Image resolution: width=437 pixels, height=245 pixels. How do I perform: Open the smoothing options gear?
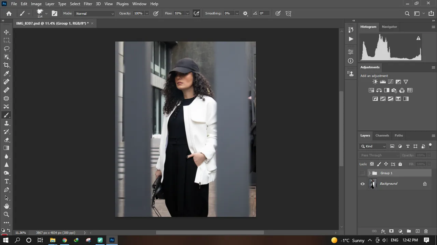245,14
